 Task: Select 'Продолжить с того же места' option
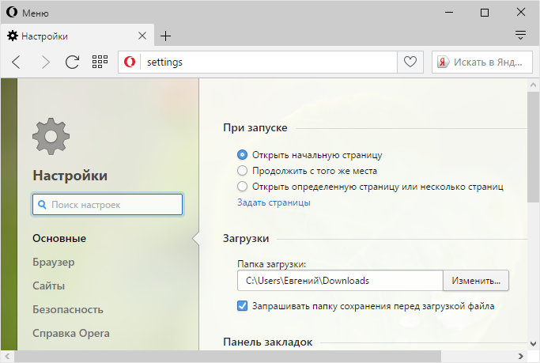tap(243, 170)
